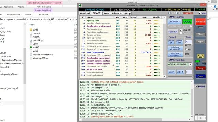The width and height of the screenshot is (218, 122).
Task: Click the green cross icon in Victoria title bar
Action: coord(80,5)
